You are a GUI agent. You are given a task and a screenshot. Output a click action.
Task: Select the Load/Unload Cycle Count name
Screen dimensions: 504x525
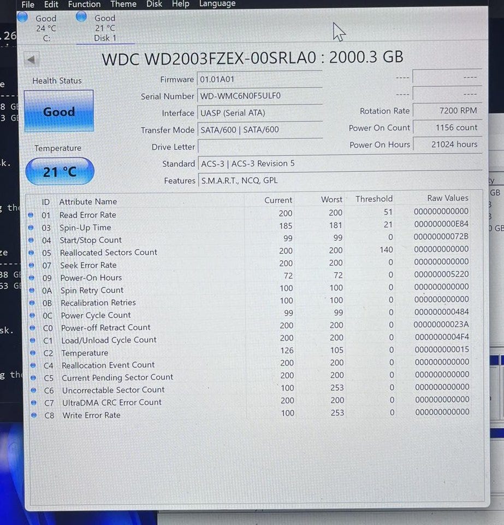(x=109, y=340)
